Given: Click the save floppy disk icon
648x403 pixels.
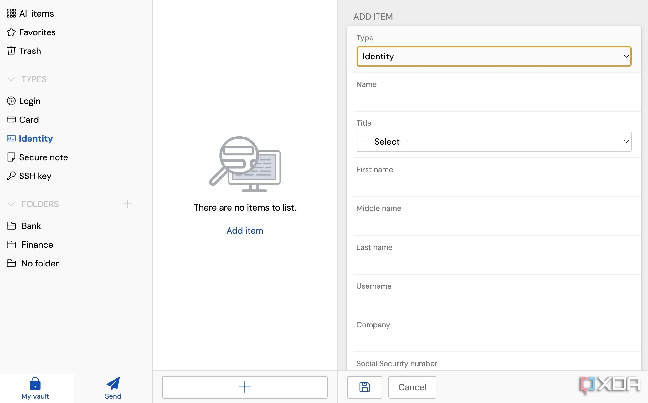Looking at the screenshot, I should [x=365, y=387].
